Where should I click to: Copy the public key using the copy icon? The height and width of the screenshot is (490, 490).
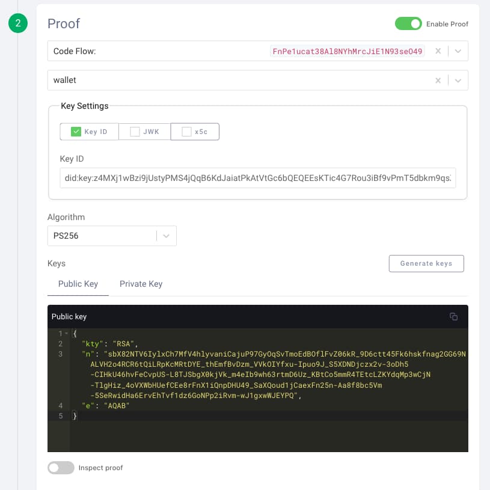coord(453,316)
